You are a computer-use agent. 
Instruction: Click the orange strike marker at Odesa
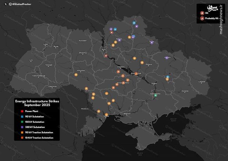click(x=106, y=115)
